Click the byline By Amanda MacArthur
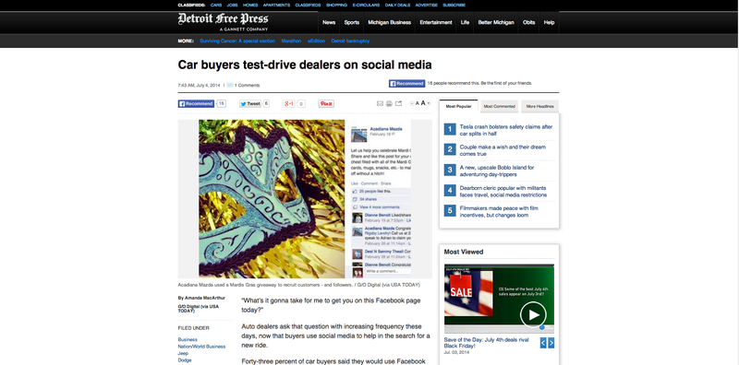 click(x=201, y=298)
